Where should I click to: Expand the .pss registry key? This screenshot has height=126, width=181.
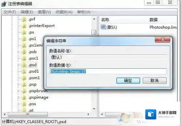(x=18, y=104)
